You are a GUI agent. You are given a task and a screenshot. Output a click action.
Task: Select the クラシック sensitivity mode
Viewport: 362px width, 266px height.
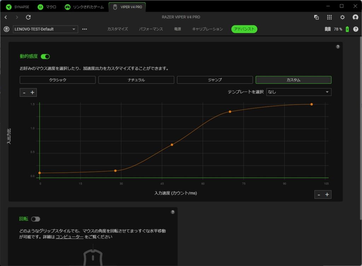(58, 80)
